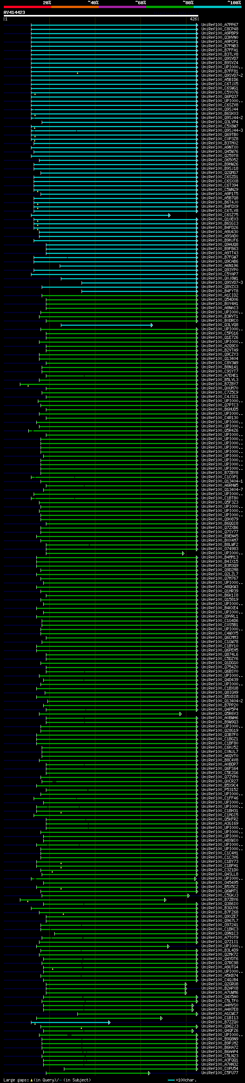
Task: Open the UniRef100_A9NTX0 label
Action: [x=219, y=147]
